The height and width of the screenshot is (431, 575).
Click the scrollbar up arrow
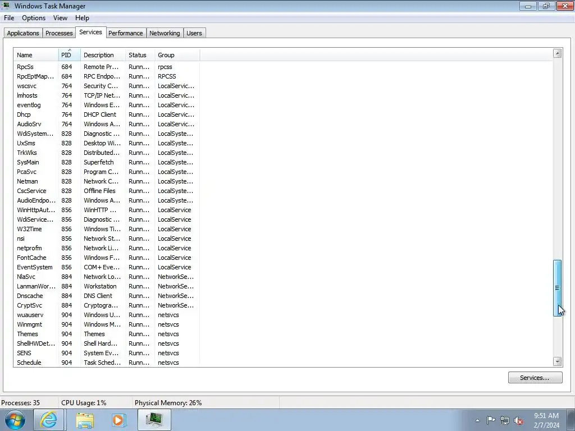click(558, 53)
